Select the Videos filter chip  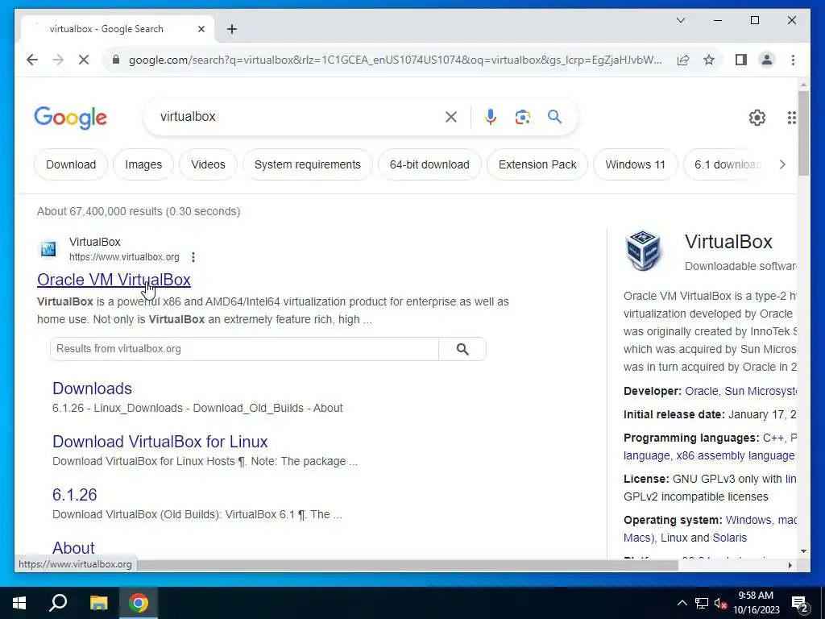[208, 164]
